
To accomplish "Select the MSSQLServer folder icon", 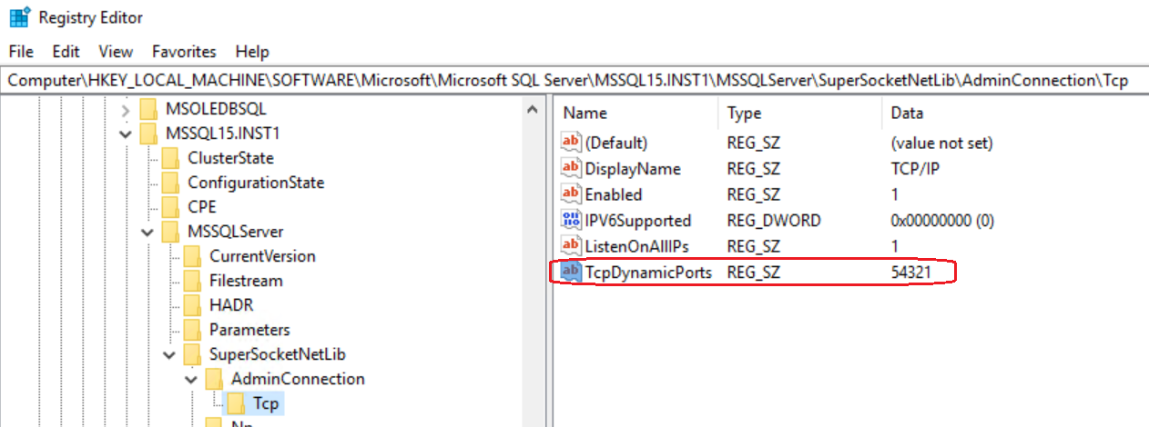I will 171,232.
